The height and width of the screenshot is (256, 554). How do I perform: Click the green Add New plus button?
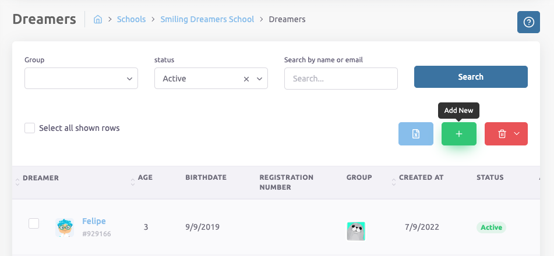pyautogui.click(x=458, y=134)
